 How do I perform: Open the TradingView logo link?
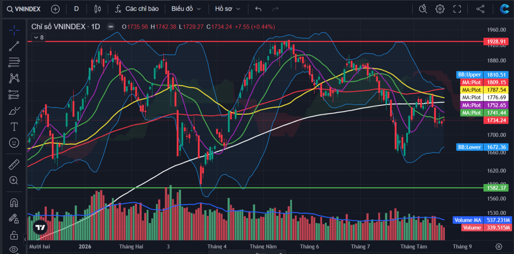click(40, 227)
